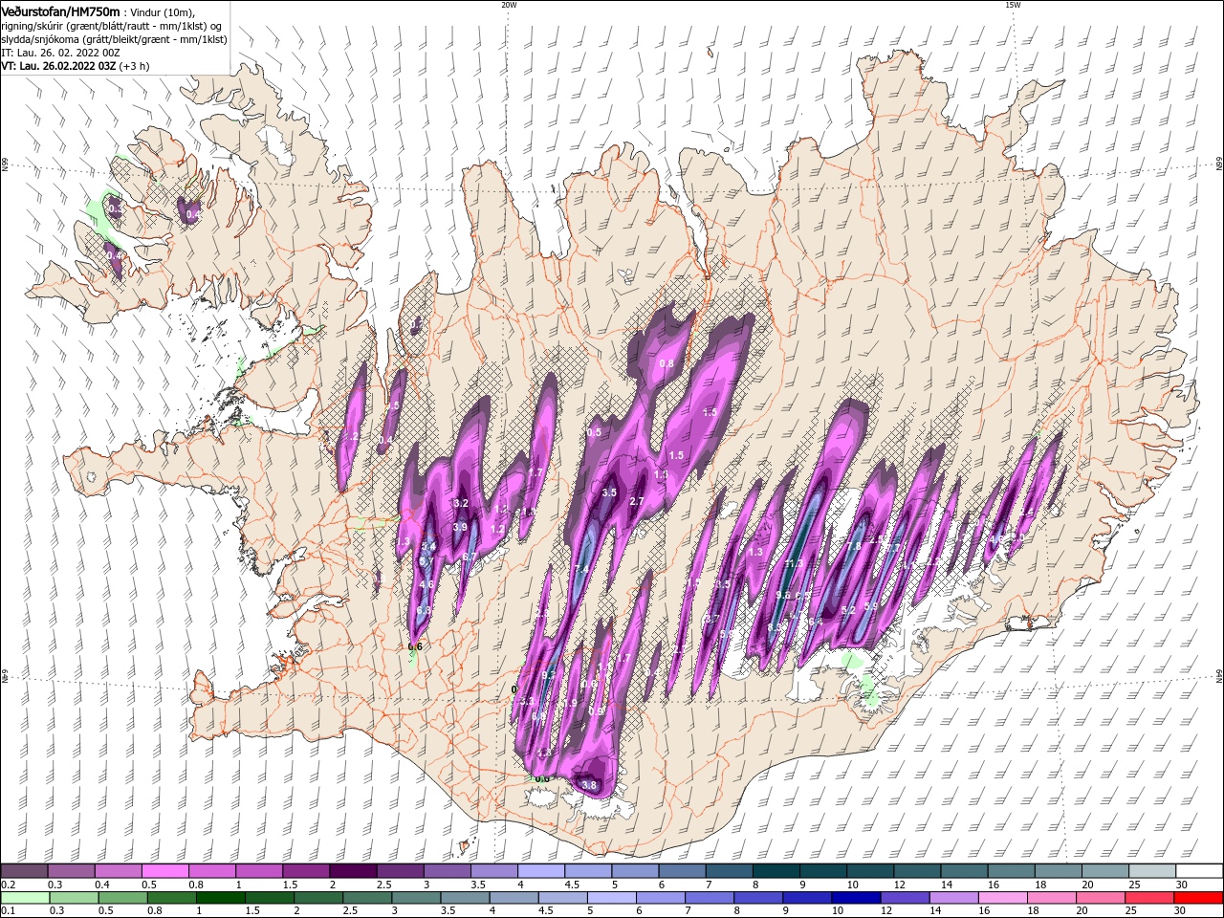Click the 7.8 precipitation value on the map
Viewport: 1224px width, 918px height.
coord(854,546)
